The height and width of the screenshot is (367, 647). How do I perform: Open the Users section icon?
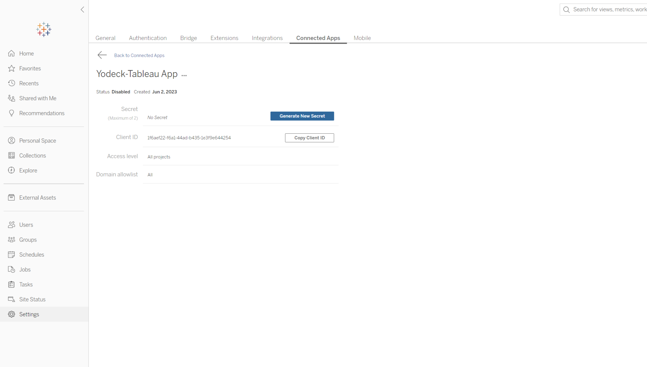tap(12, 224)
